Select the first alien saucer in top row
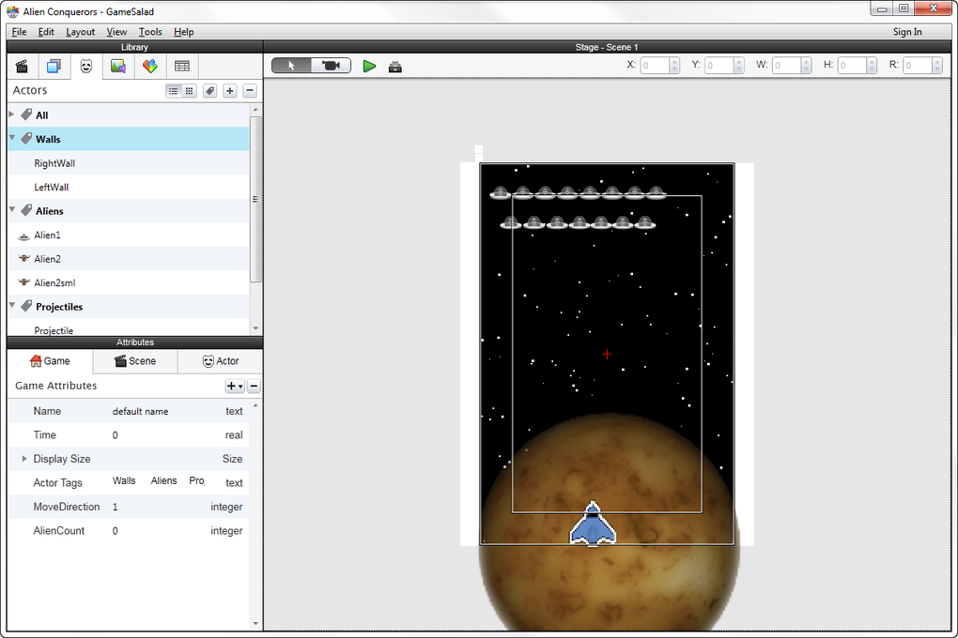 pos(501,193)
